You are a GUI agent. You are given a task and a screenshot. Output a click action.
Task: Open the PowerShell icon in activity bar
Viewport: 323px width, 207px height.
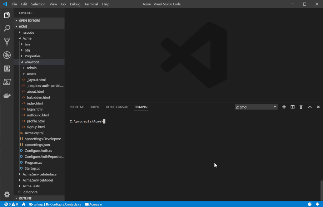click(x=7, y=82)
